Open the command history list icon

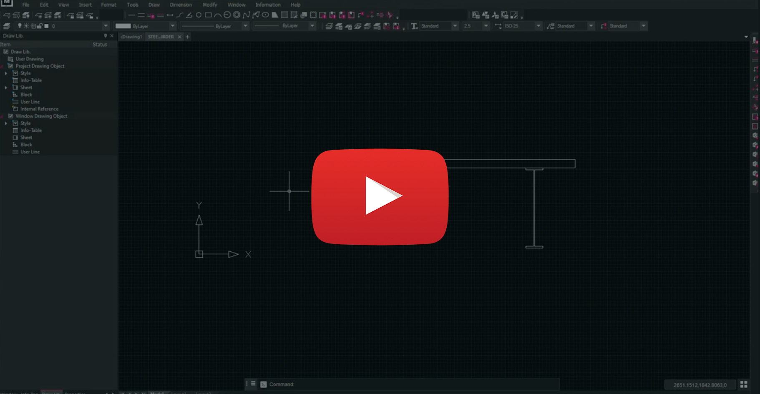(253, 384)
